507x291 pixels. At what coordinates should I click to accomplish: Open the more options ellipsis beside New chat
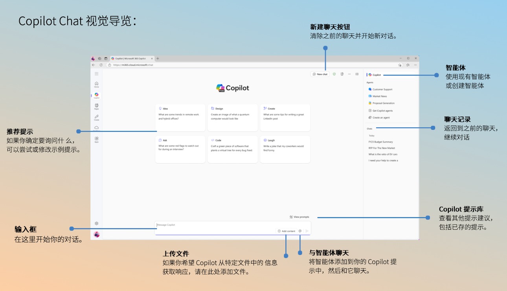click(x=349, y=74)
